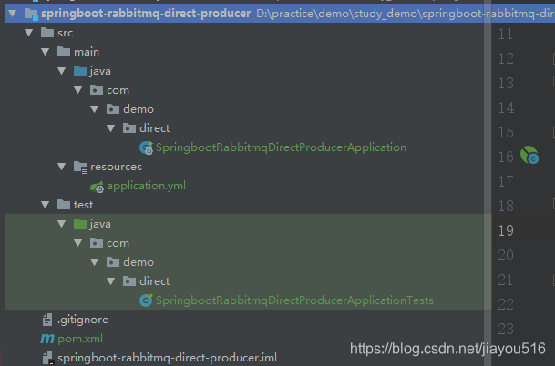Click the .gitignore file icon
555x366 pixels.
[47, 320]
